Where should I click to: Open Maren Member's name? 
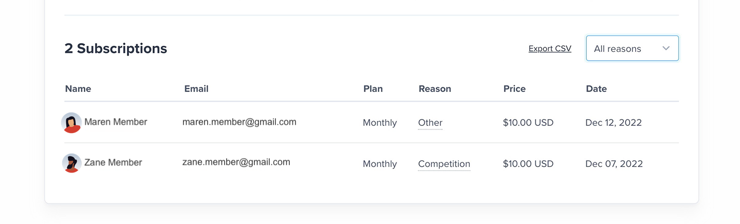116,122
